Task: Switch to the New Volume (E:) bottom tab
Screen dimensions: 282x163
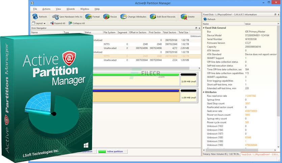Action: pyautogui.click(x=221, y=154)
